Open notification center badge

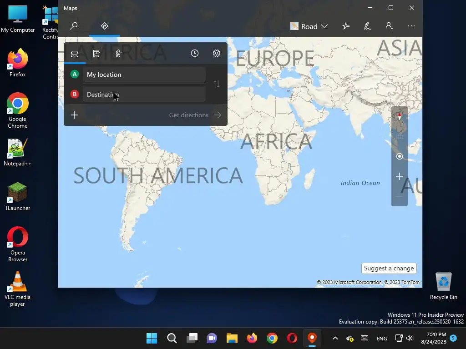pyautogui.click(x=453, y=338)
